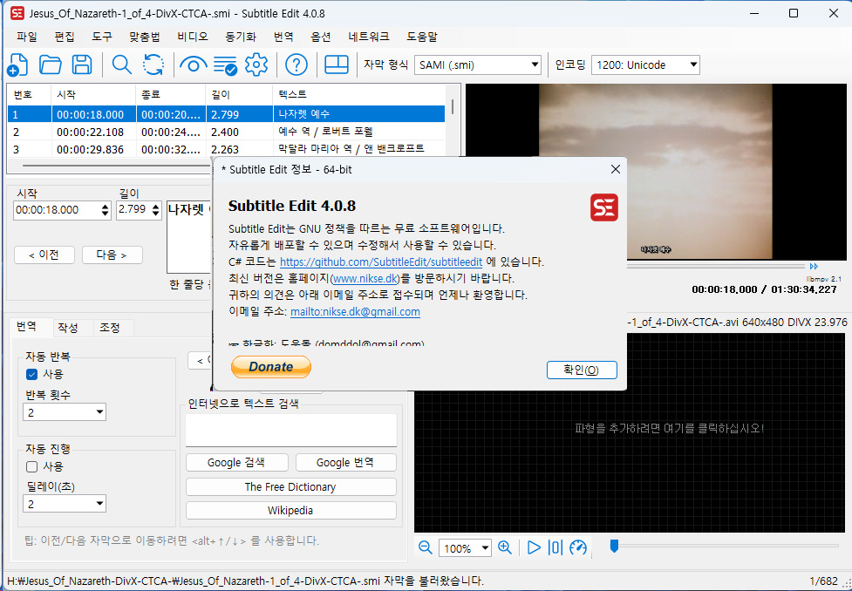Click the Donate button

pos(271,367)
